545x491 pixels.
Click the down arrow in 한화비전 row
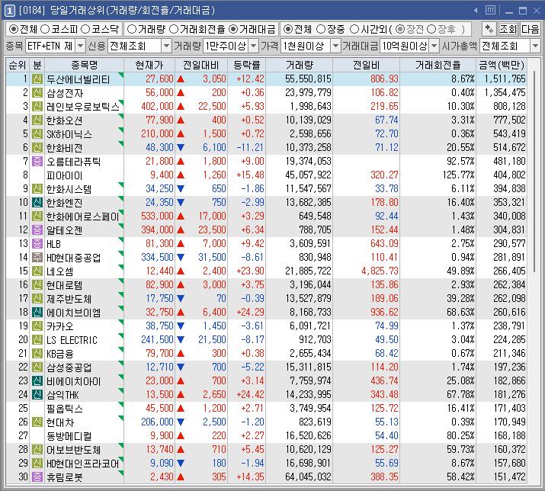[181, 147]
